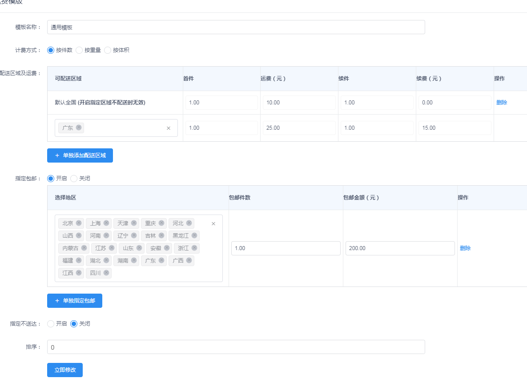
Task: Remove the 浙江 region tag
Action: coord(194,248)
